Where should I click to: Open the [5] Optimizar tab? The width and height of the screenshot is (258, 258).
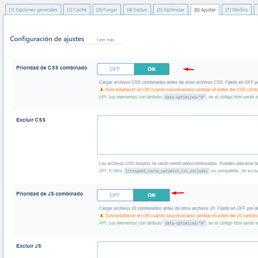tap(170, 10)
